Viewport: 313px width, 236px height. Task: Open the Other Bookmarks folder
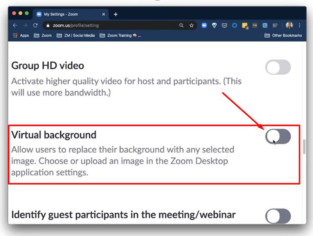tap(283, 36)
